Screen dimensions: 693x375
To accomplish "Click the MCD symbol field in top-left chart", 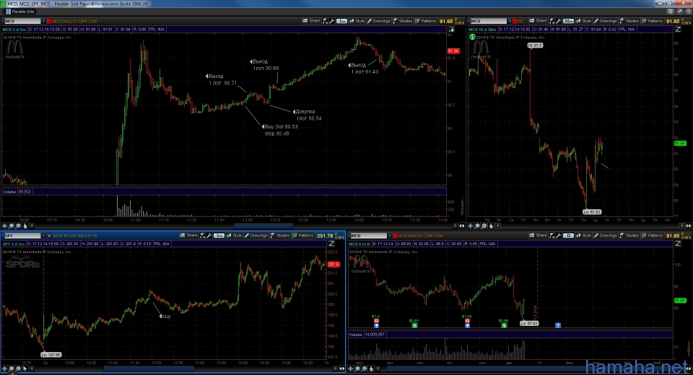I will 22,21.
